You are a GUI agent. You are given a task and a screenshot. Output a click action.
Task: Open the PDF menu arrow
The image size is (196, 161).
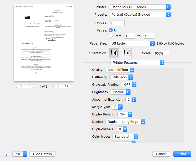click(x=25, y=154)
